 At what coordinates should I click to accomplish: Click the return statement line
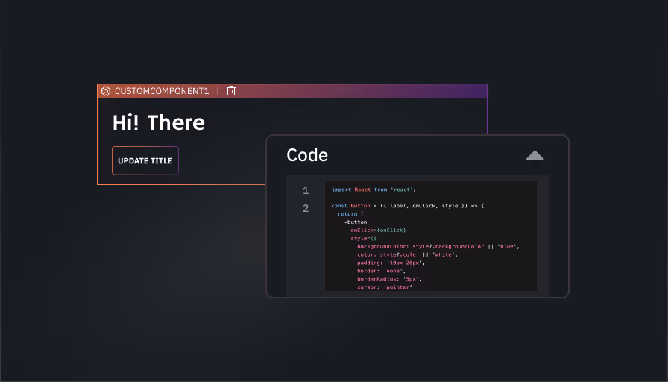350,214
